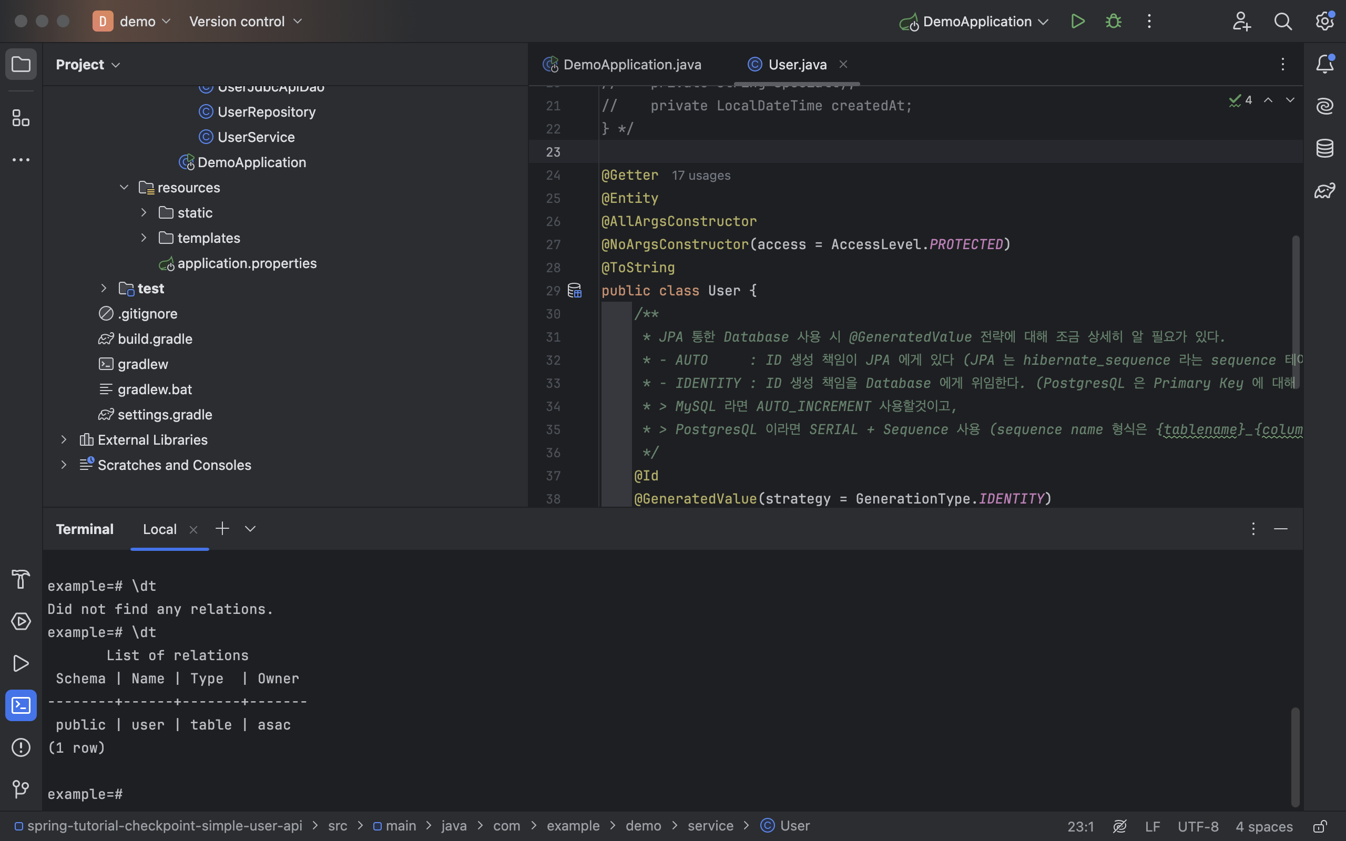1346x841 pixels.
Task: Toggle the Terminal tool window button
Action: (x=21, y=705)
